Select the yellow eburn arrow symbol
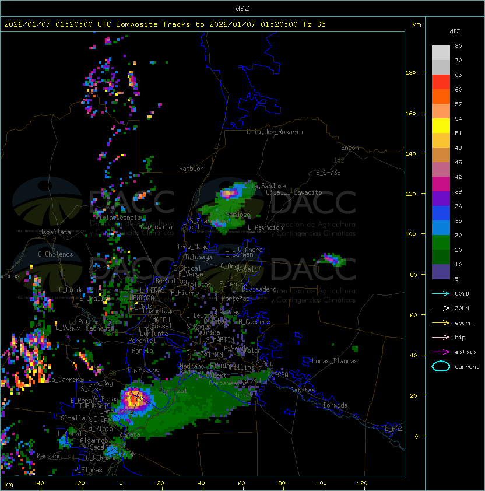485x491 pixels. coord(441,322)
